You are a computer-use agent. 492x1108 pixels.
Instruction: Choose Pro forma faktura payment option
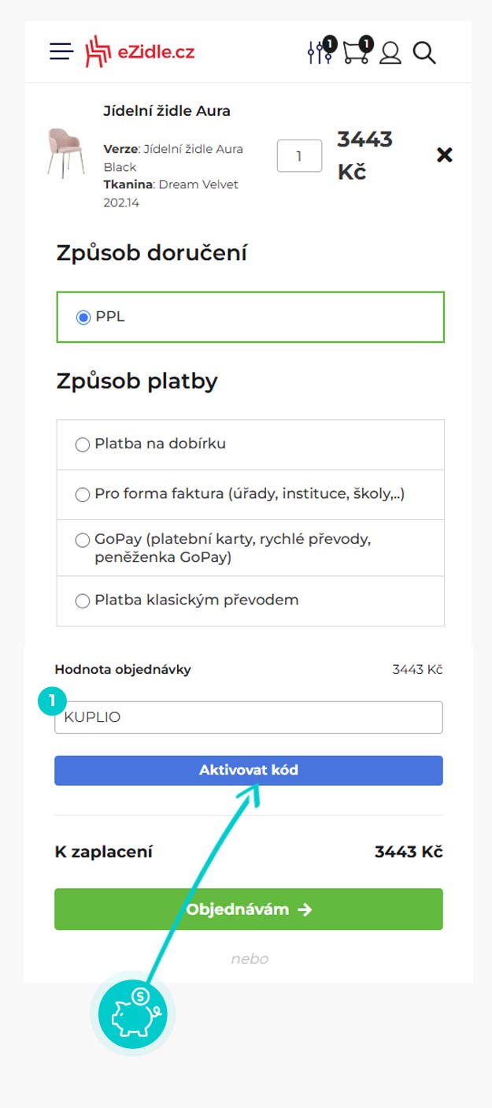[83, 495]
